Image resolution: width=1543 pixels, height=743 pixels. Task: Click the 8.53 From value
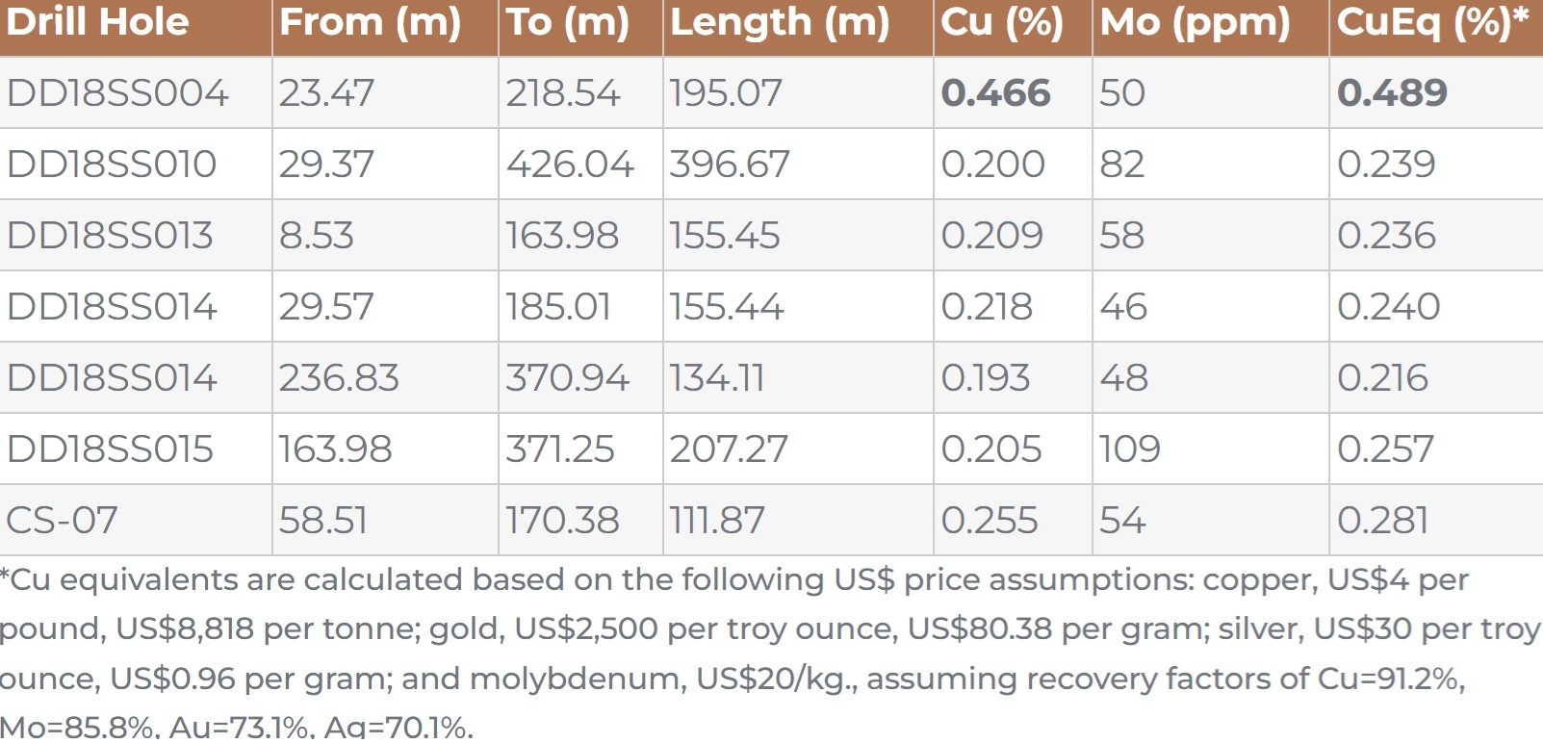[x=316, y=236]
